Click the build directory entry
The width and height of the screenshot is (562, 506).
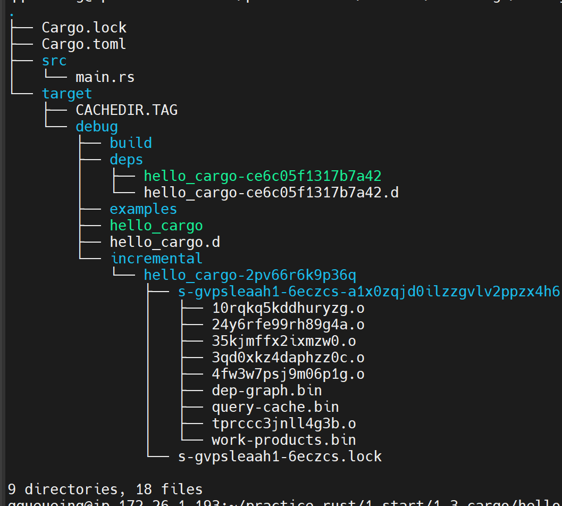[131, 143]
